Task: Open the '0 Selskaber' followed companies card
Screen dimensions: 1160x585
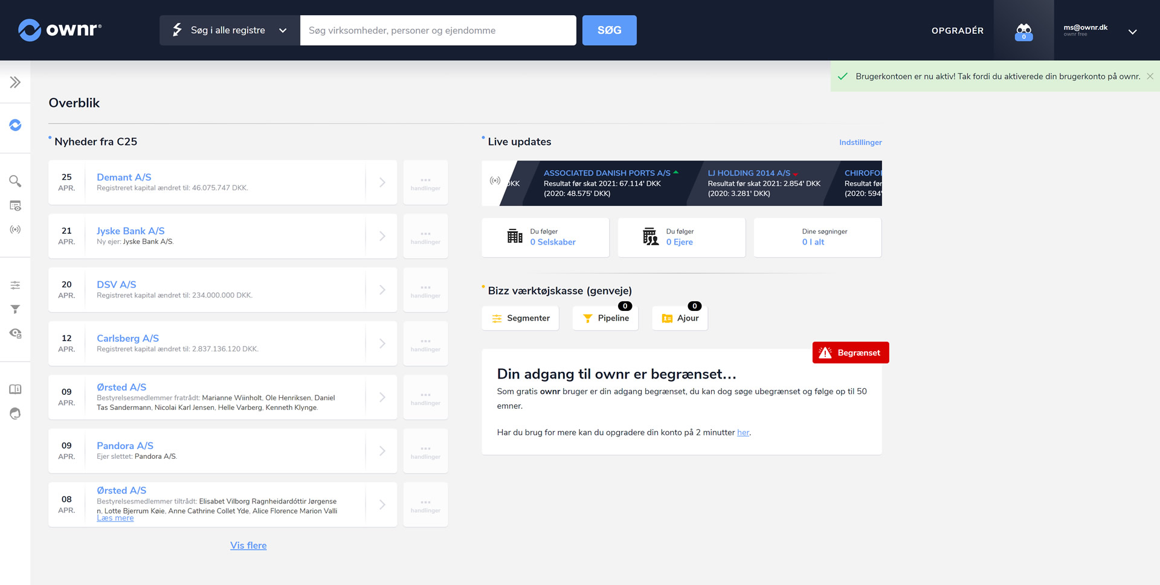Action: coord(546,237)
